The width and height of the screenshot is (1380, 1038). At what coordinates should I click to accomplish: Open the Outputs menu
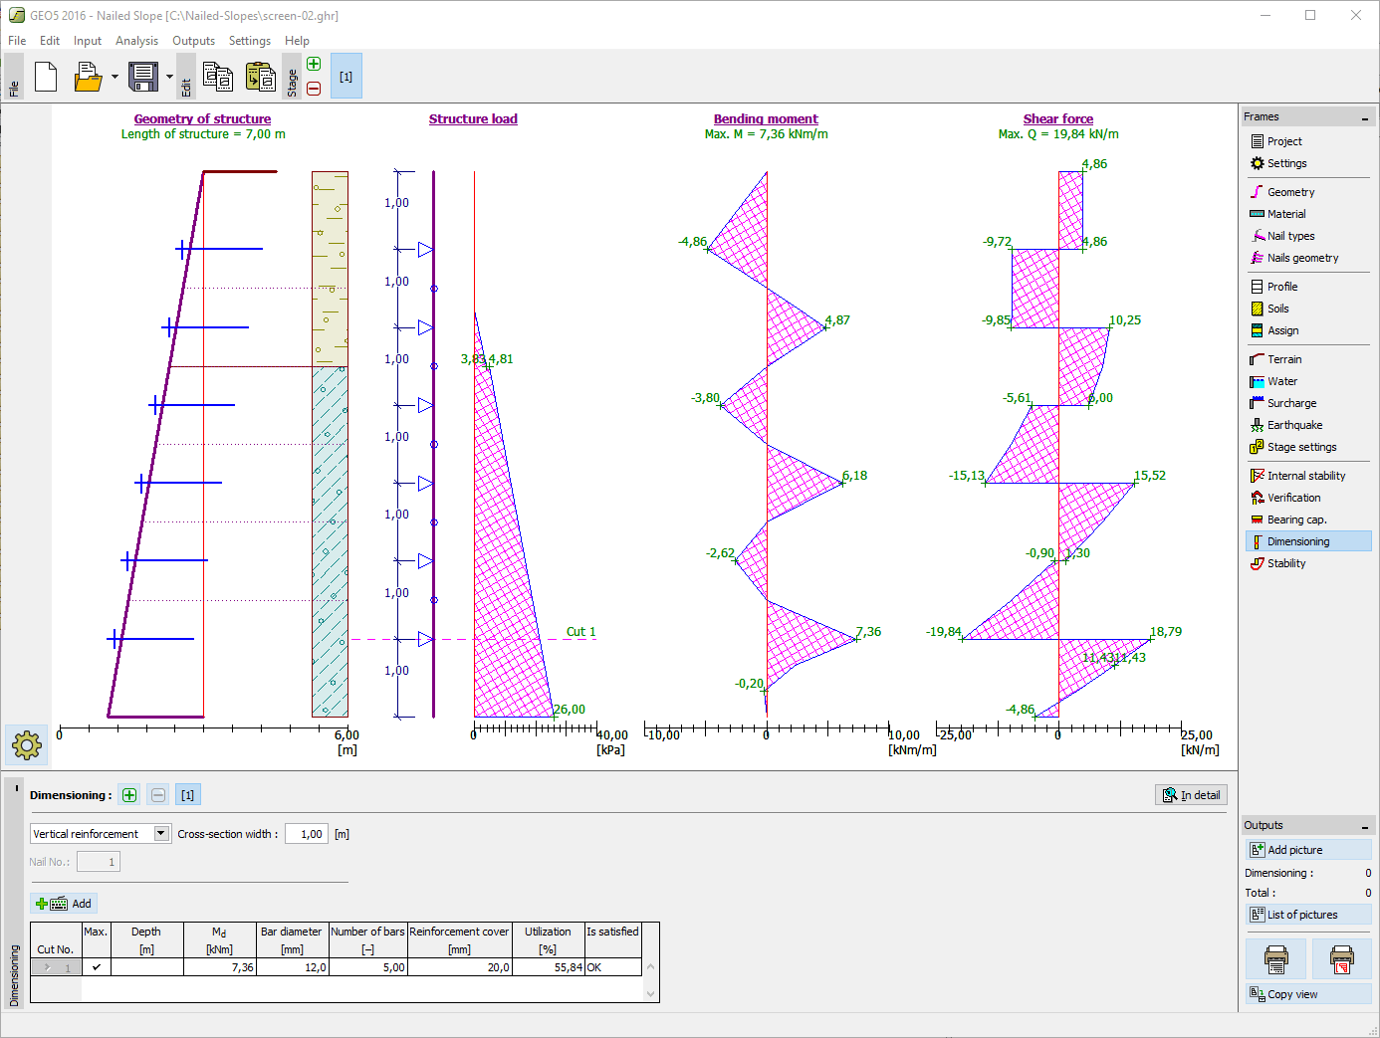pyautogui.click(x=193, y=41)
